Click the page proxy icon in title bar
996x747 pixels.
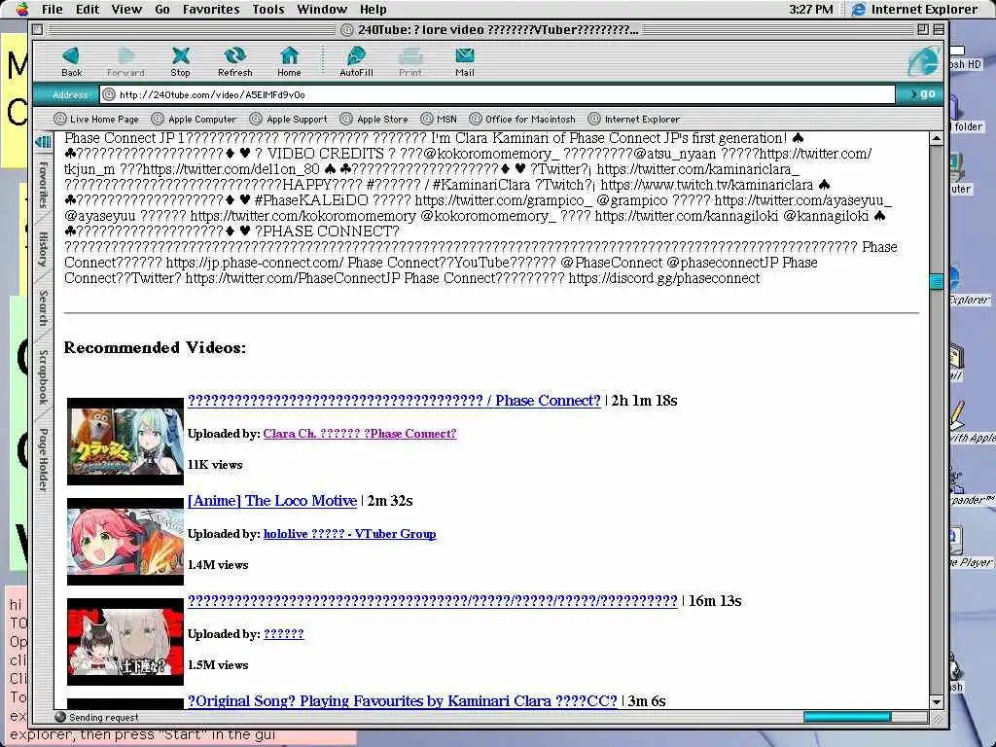coord(347,29)
